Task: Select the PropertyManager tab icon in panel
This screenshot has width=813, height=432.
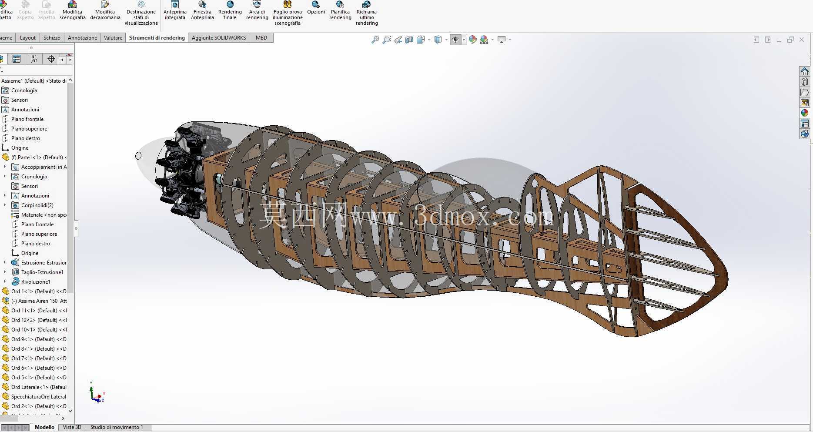Action: (x=17, y=59)
